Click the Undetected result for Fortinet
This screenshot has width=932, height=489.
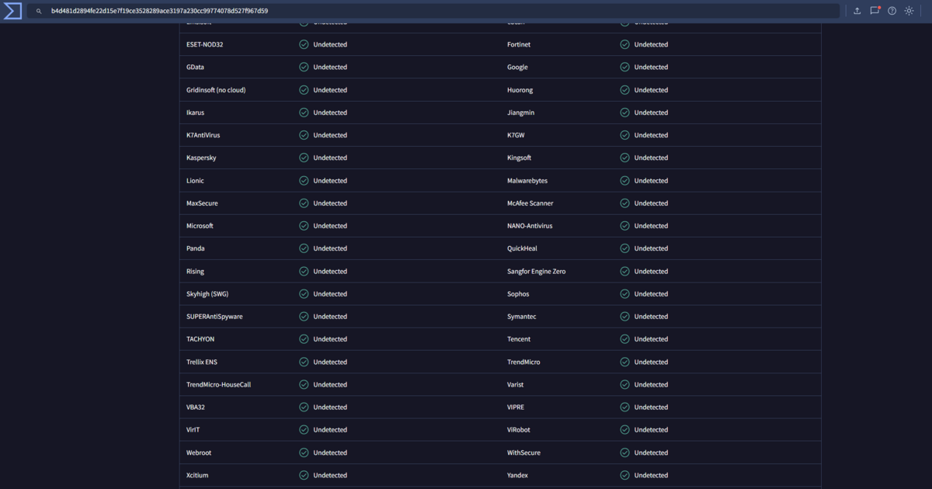[650, 44]
